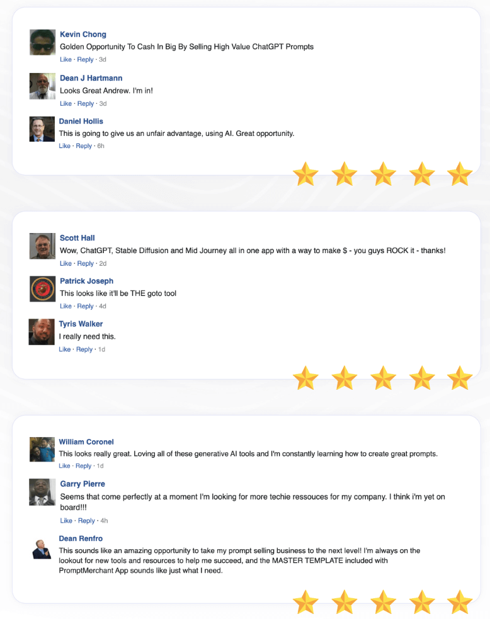Like Patrick Joseph's comment
This screenshot has width=490, height=619.
tap(66, 307)
